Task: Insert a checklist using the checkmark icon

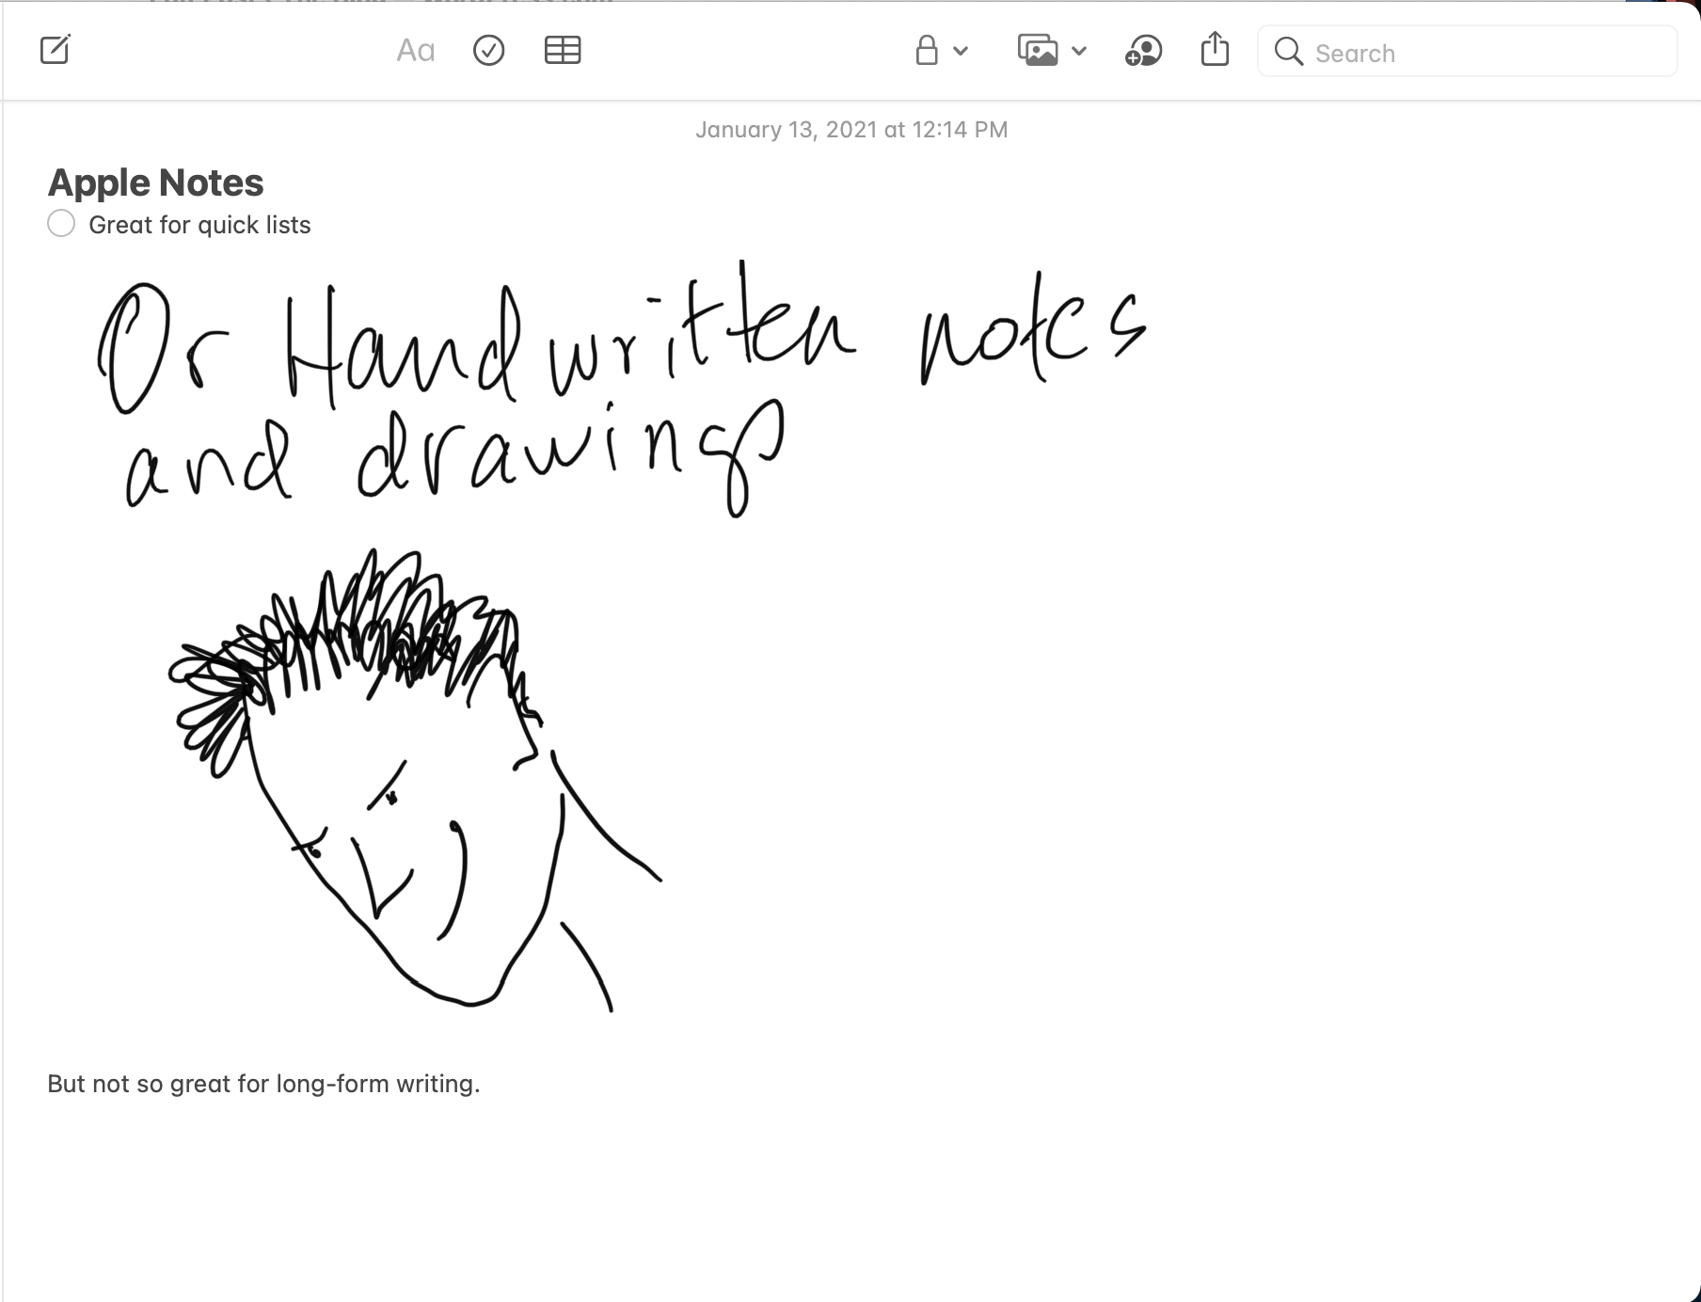Action: click(488, 51)
